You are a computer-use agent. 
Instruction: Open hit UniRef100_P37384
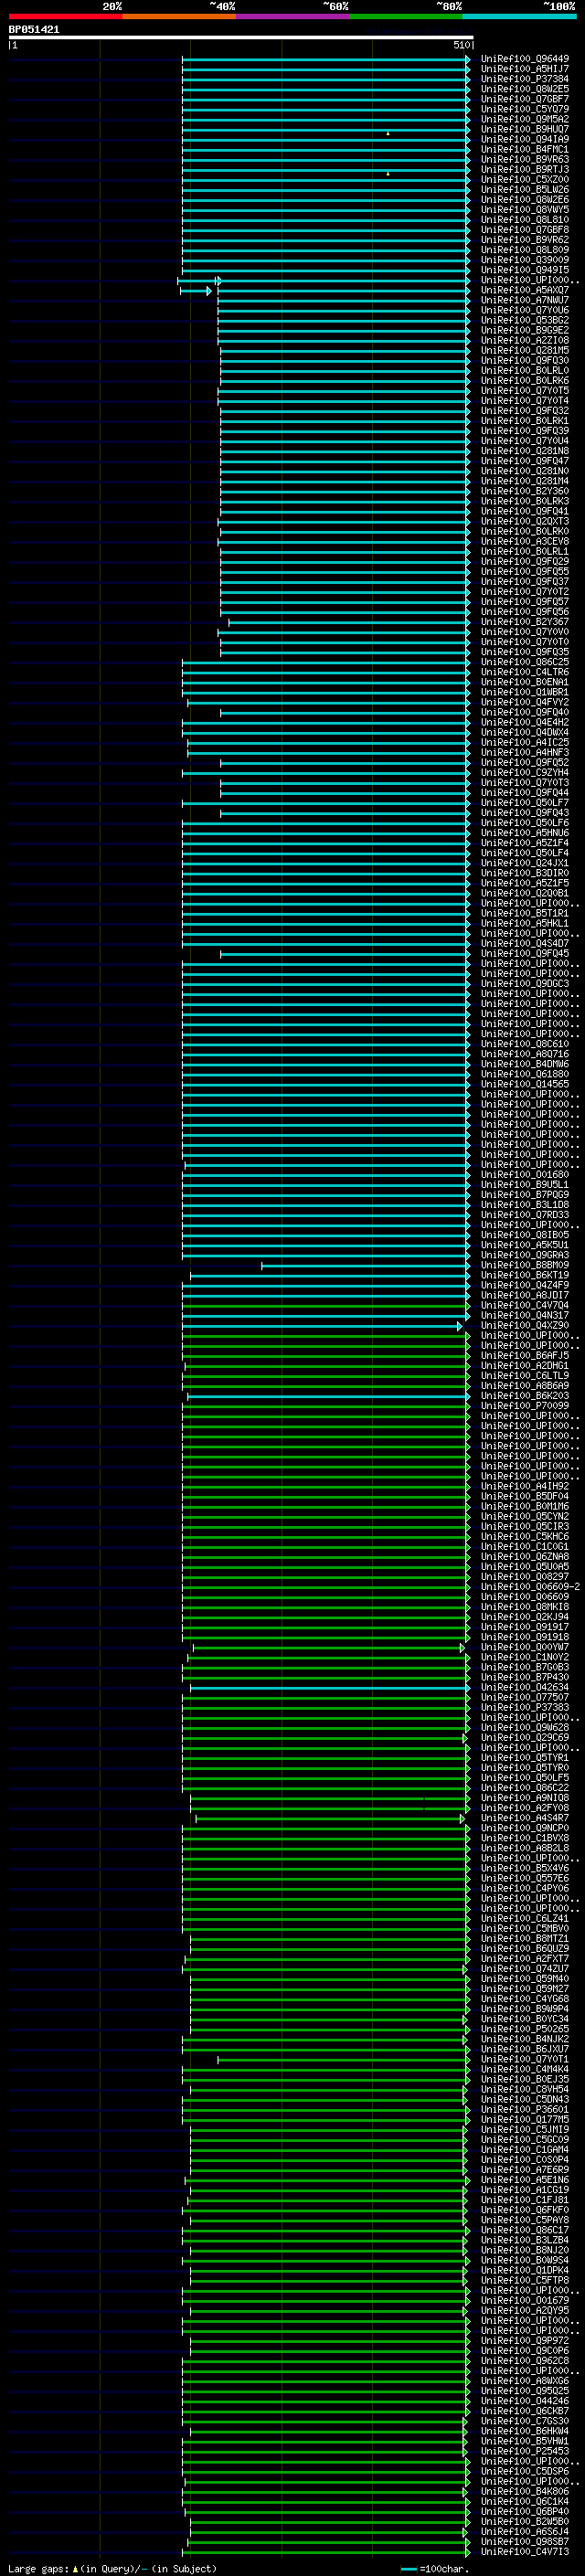pos(525,79)
